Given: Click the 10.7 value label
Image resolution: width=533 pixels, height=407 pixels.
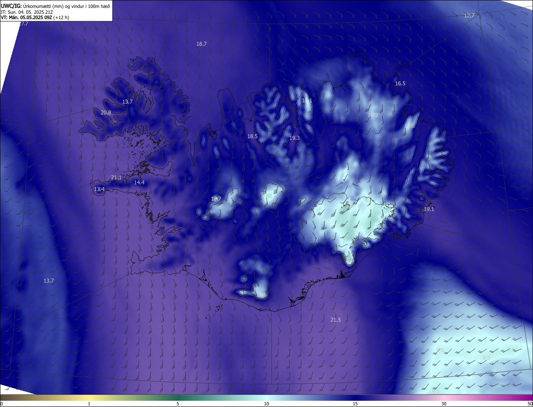Looking at the screenshot, I should pyautogui.click(x=216, y=199).
